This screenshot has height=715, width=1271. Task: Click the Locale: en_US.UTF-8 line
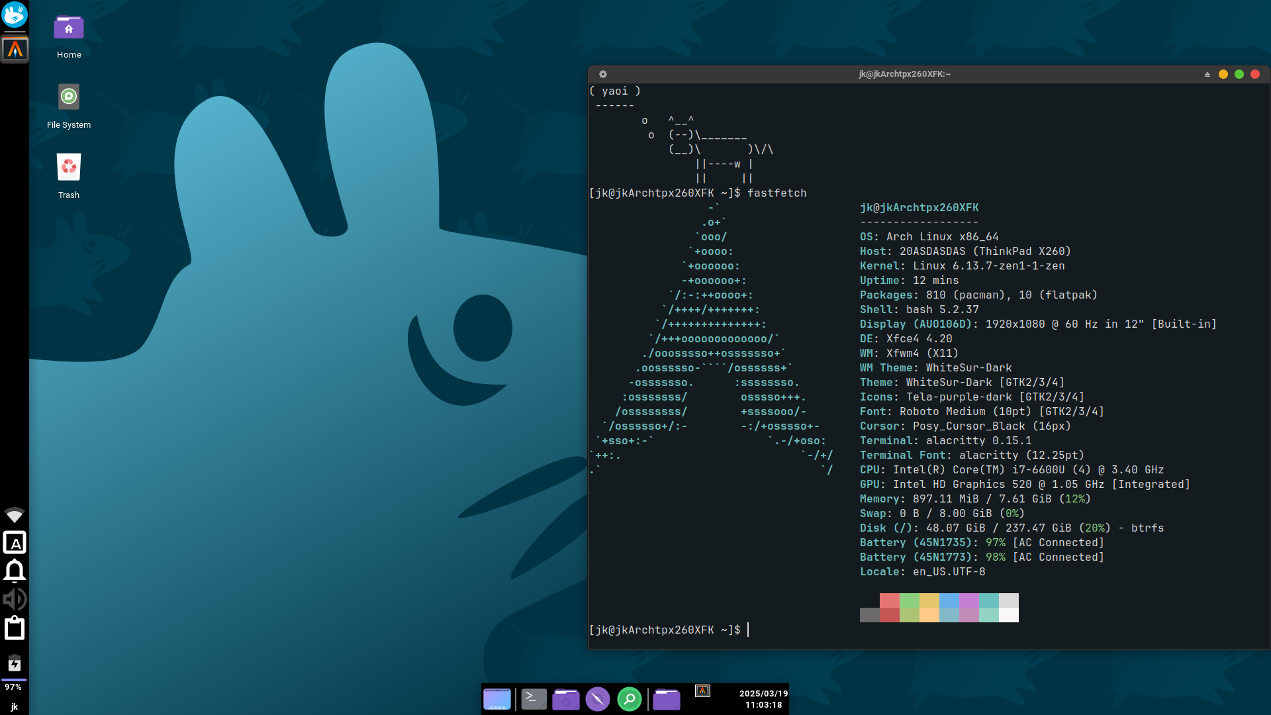[x=922, y=571]
